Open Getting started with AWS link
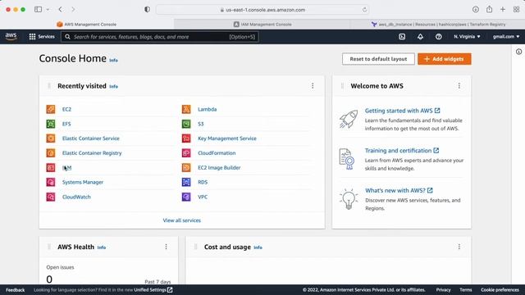This screenshot has height=295, width=525. (x=402, y=111)
